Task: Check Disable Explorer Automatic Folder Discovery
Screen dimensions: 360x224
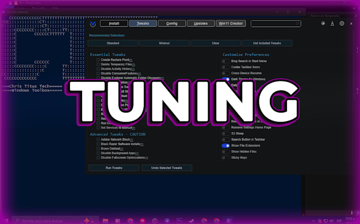Action: tap(98, 78)
